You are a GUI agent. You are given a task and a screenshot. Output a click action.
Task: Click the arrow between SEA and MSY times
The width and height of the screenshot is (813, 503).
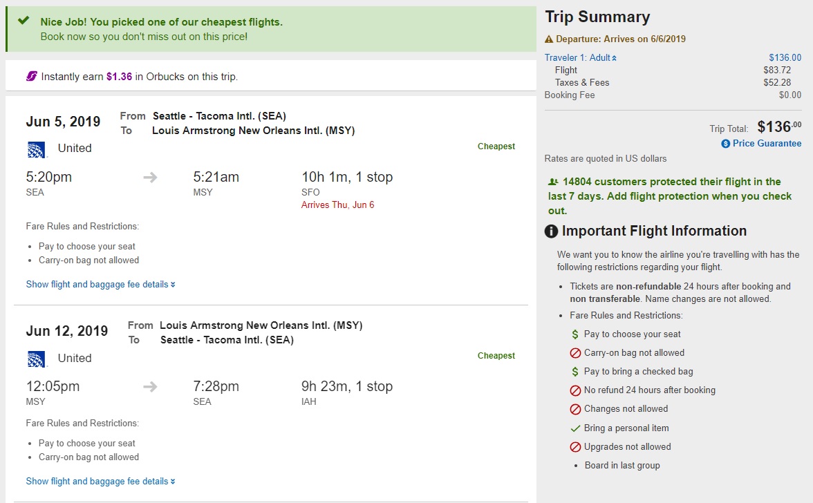150,178
